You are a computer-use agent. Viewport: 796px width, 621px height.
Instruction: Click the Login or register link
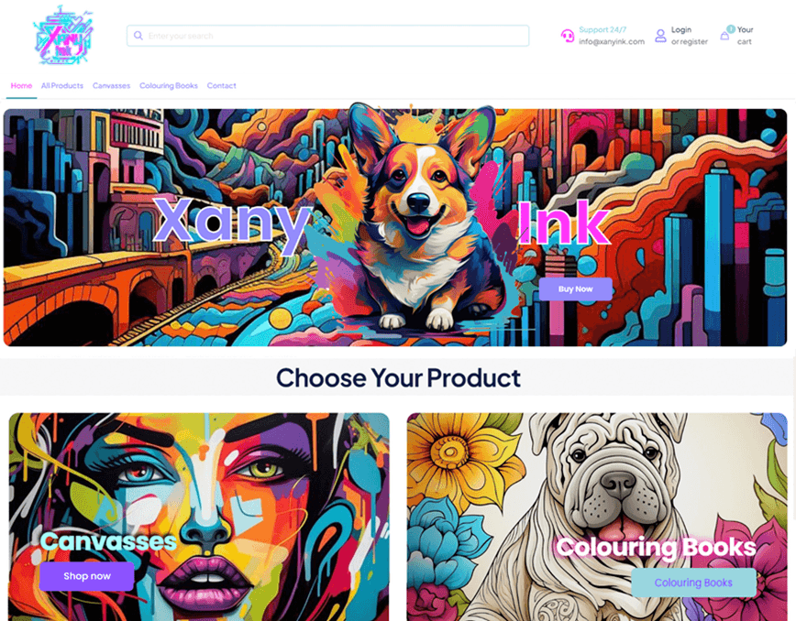(x=689, y=36)
